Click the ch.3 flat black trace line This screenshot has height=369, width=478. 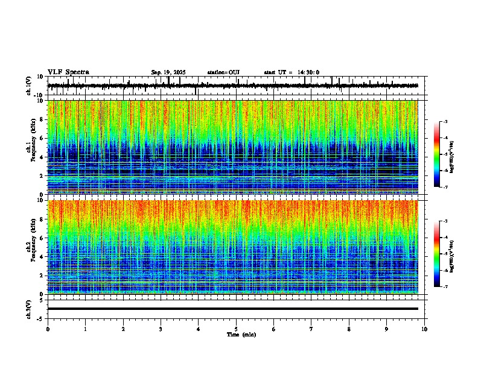(x=233, y=309)
